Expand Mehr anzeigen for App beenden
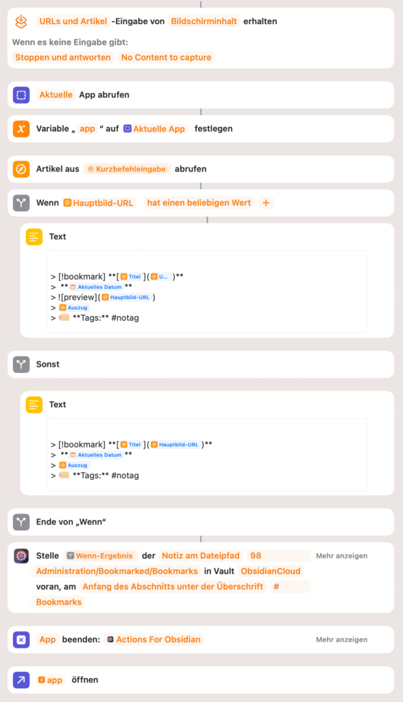This screenshot has height=702, width=403. [x=341, y=640]
